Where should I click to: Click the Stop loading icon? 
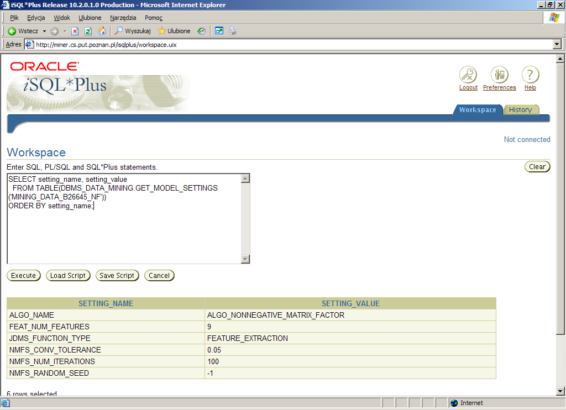tap(75, 31)
